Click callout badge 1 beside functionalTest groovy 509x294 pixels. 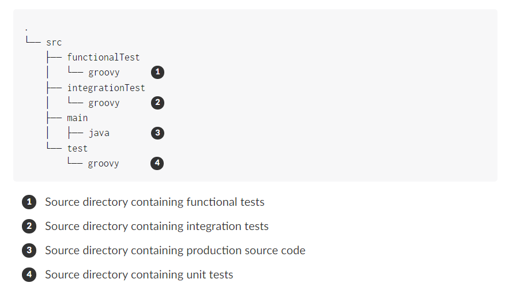click(158, 72)
